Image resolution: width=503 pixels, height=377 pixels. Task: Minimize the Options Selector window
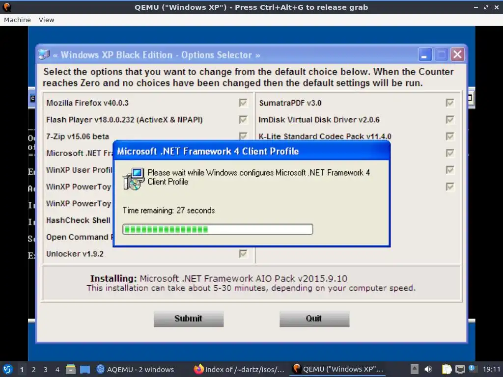tap(425, 54)
